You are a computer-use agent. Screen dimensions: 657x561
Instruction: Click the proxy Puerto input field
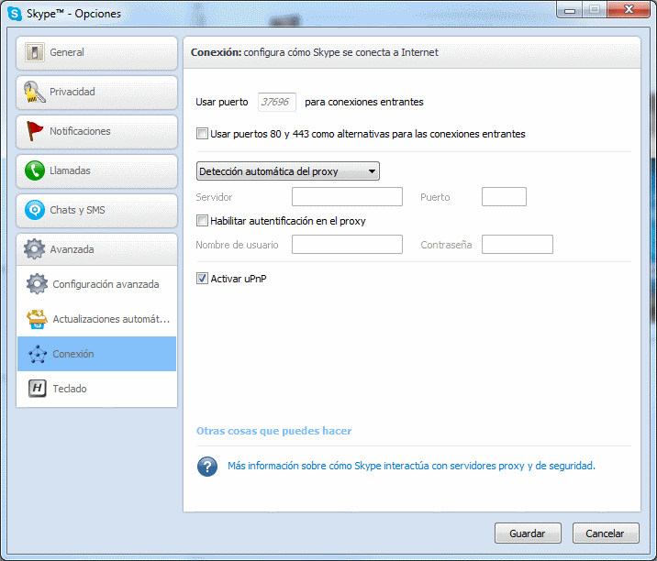point(504,197)
